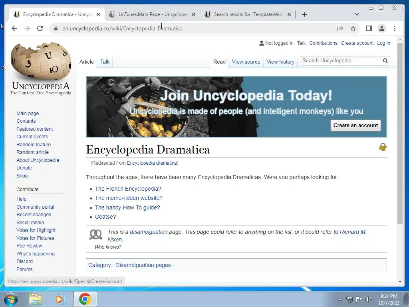Open Random article link

click(33, 152)
